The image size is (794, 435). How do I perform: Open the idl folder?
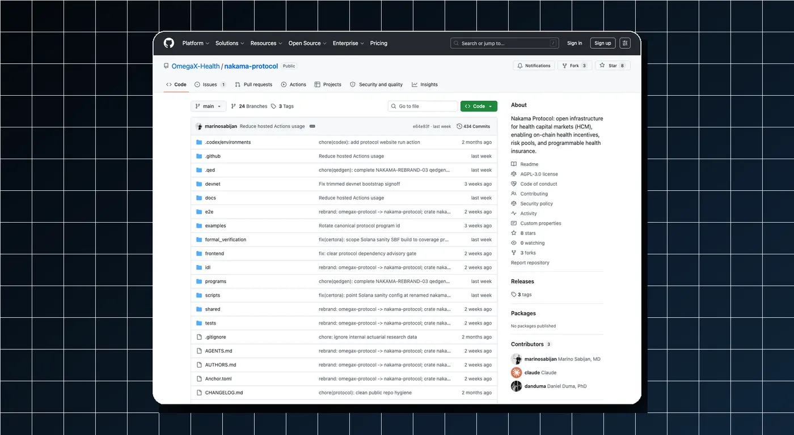[x=208, y=267]
